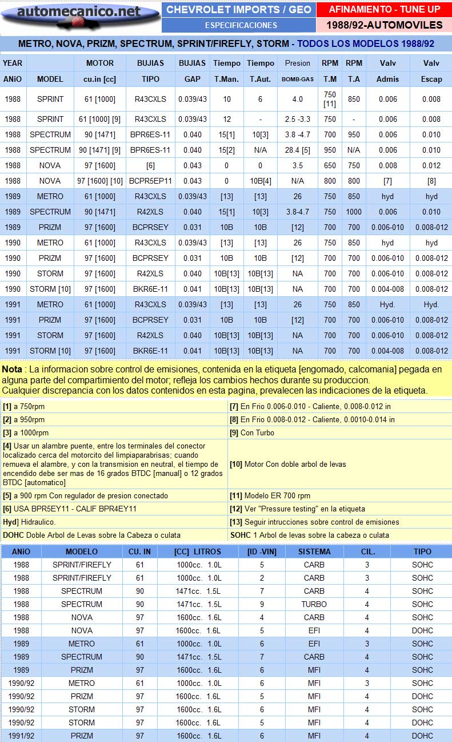Click the EFI cell in 1988 NOVA row

tap(314, 630)
